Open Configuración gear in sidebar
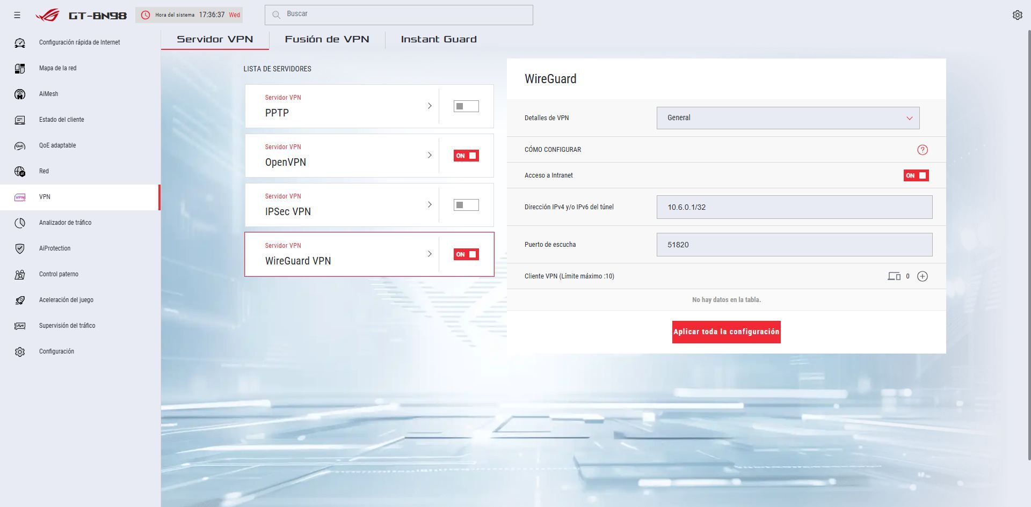The width and height of the screenshot is (1031, 507). click(x=20, y=351)
